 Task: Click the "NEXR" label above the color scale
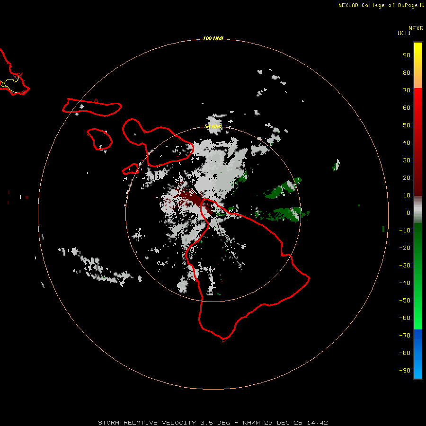point(416,28)
